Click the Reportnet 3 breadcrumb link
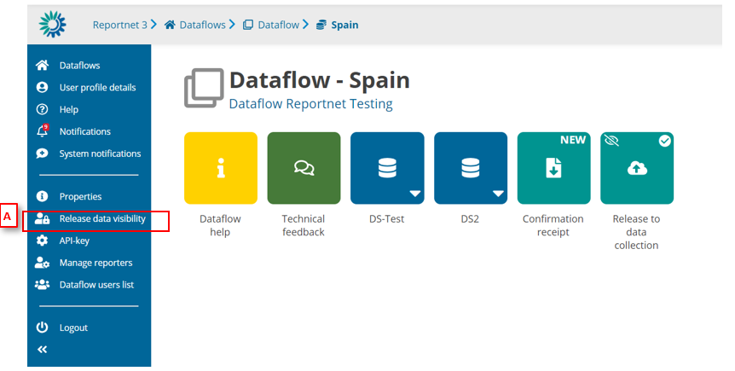Viewport: 735px width, 371px height. 120,25
